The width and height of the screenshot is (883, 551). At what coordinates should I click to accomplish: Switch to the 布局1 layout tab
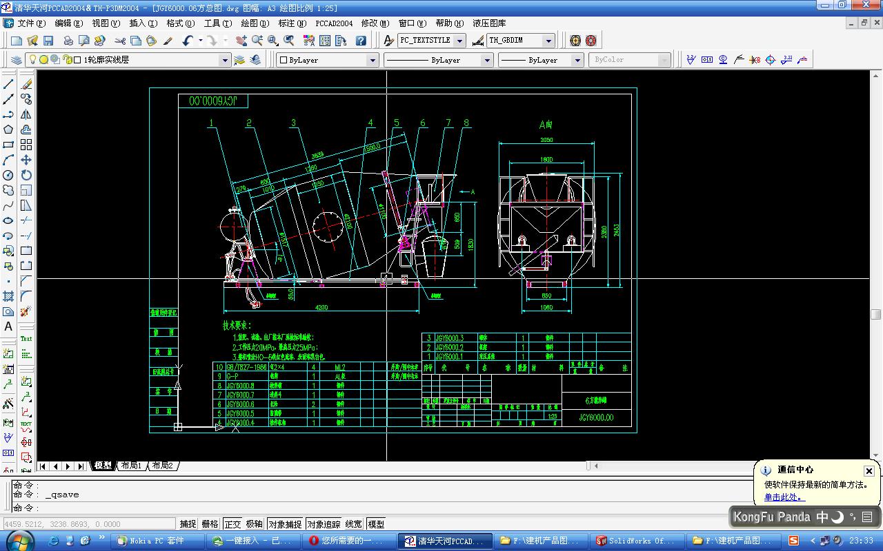pos(131,466)
